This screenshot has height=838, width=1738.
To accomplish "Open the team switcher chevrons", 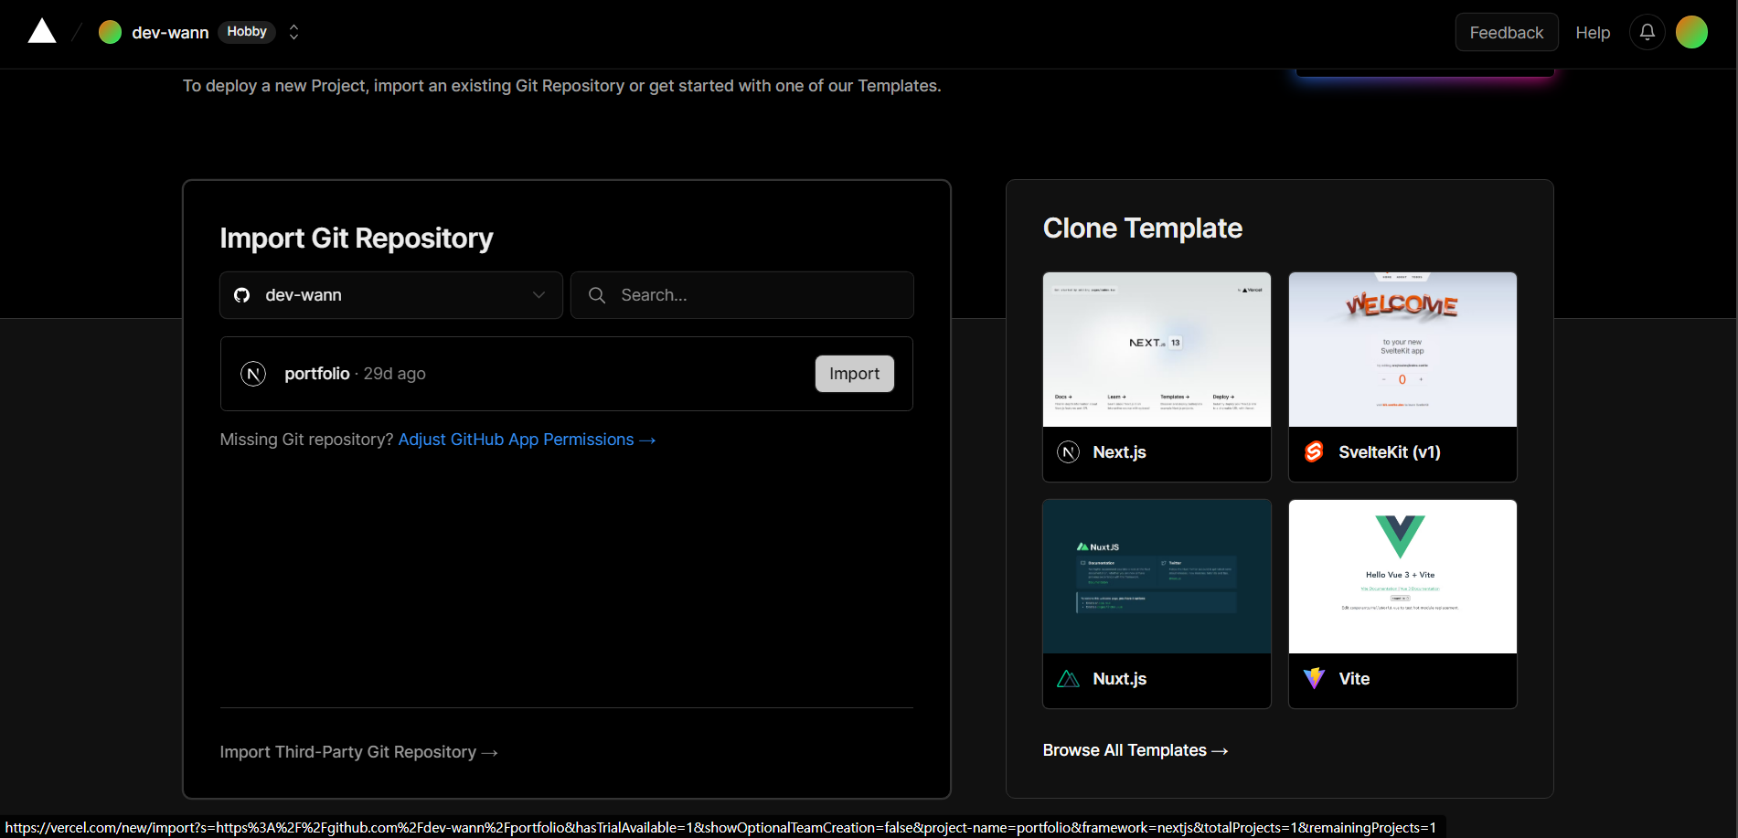I will 293,32.
